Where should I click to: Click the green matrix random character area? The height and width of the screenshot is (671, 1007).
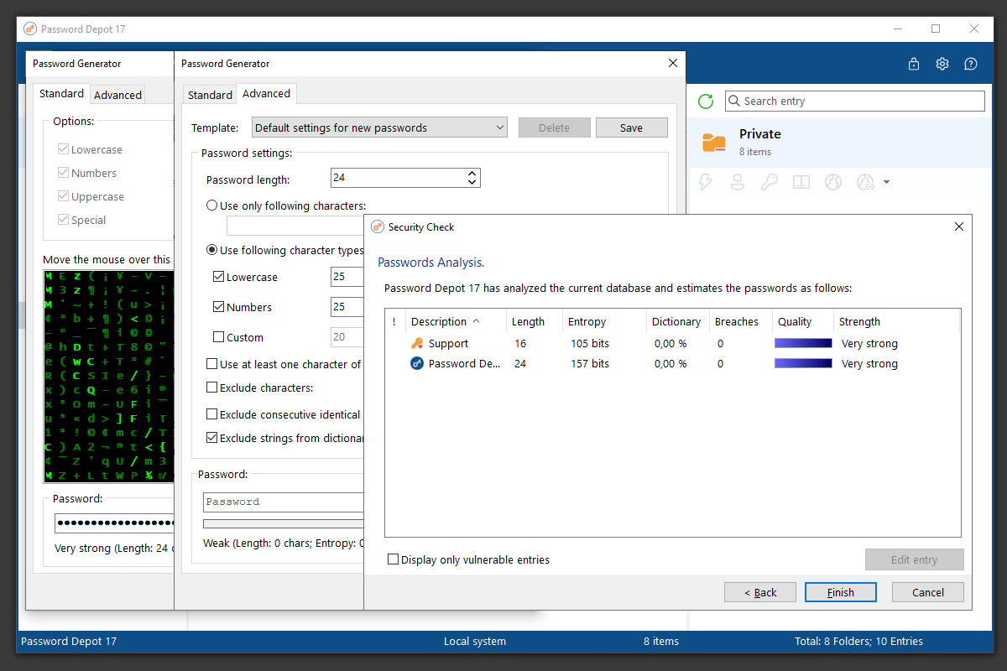108,376
